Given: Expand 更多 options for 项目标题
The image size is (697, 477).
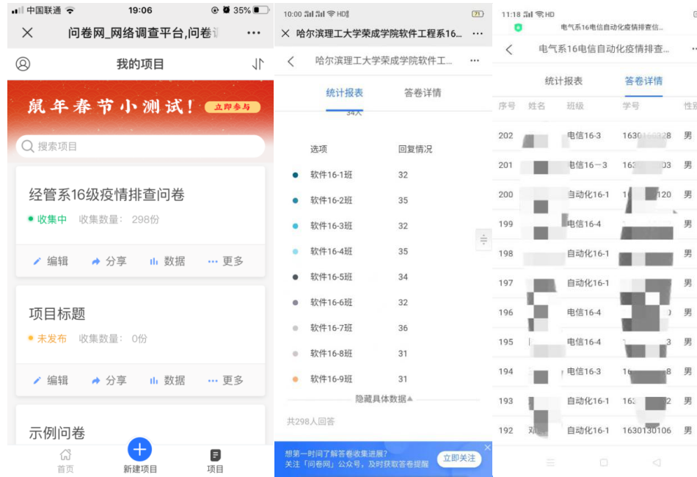Looking at the screenshot, I should tap(225, 380).
